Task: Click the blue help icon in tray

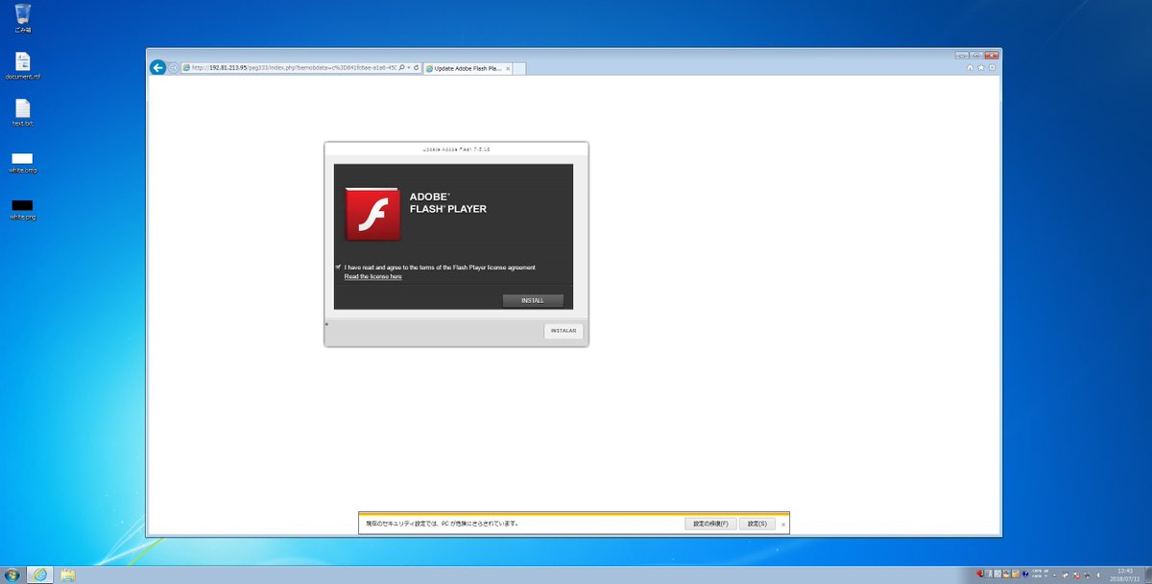Action: click(x=1025, y=573)
